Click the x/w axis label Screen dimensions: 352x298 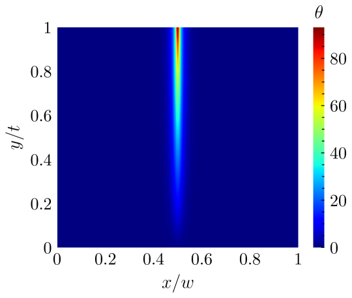click(x=178, y=284)
